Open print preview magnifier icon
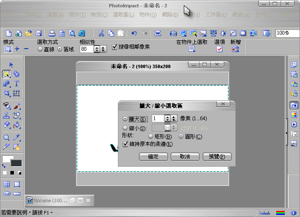This screenshot has height=217, width=300. pyautogui.click(x=72, y=33)
